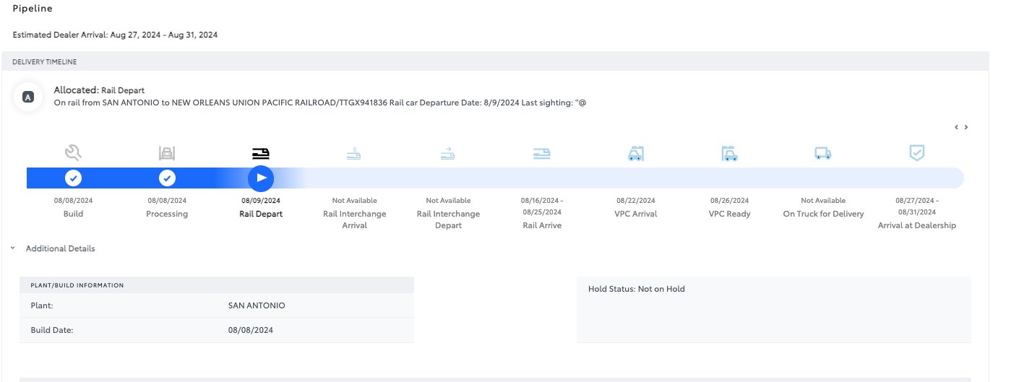The image size is (1011, 382).
Task: Collapse the Additional Details chevron
Action: pos(12,248)
